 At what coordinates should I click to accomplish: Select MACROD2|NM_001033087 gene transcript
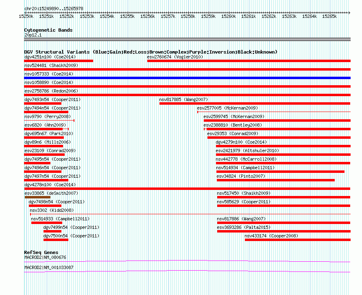click(49, 267)
